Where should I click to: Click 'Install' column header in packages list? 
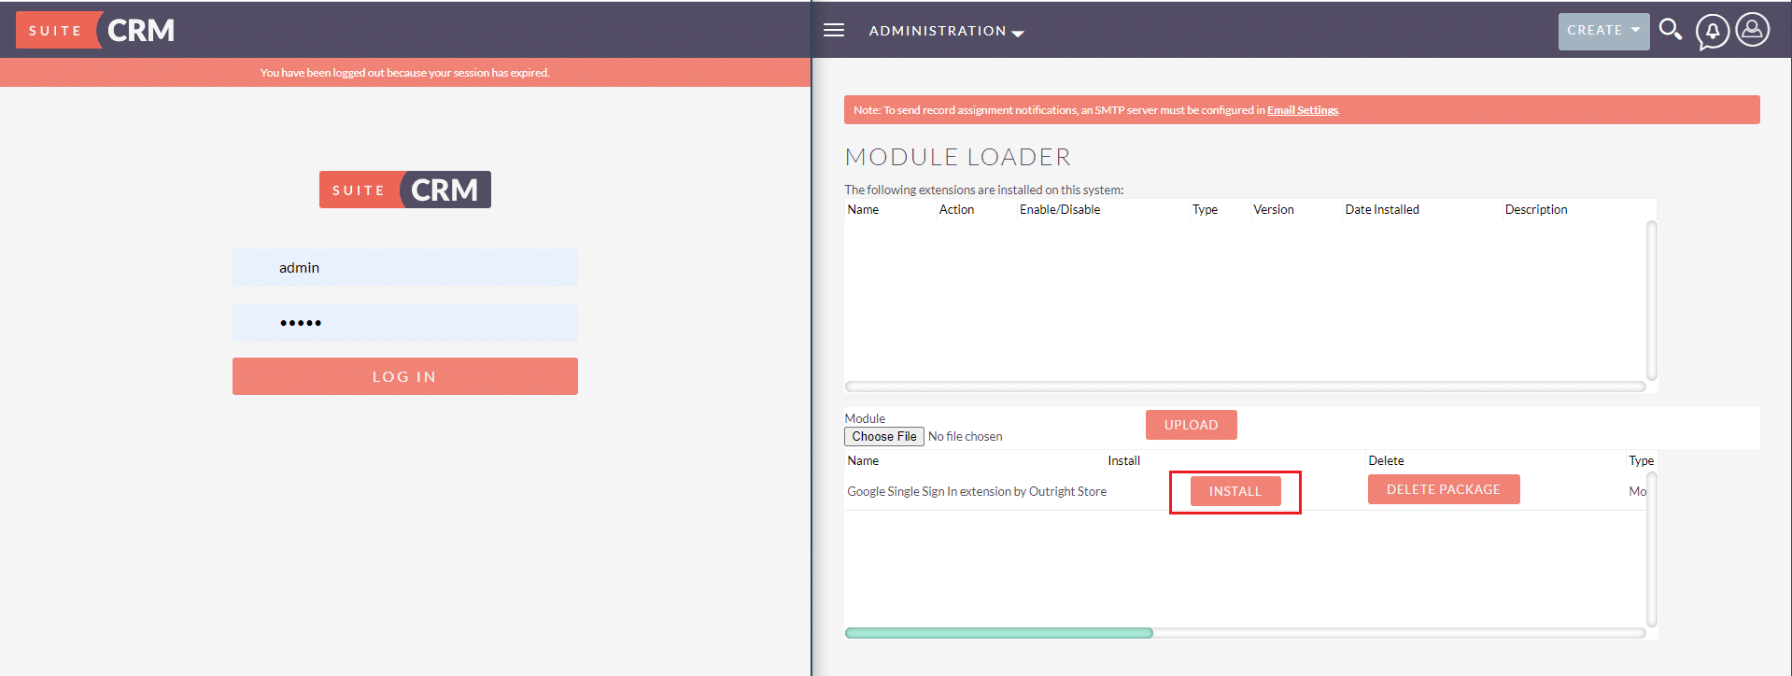coord(1123,460)
